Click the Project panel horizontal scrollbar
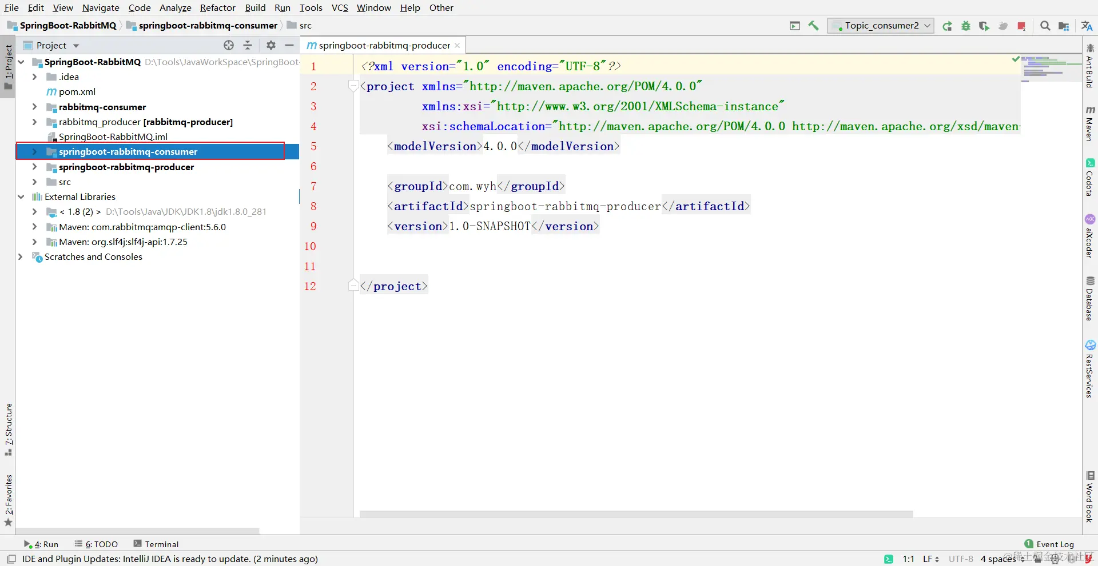Screen dimensions: 1098x566 point(137,531)
